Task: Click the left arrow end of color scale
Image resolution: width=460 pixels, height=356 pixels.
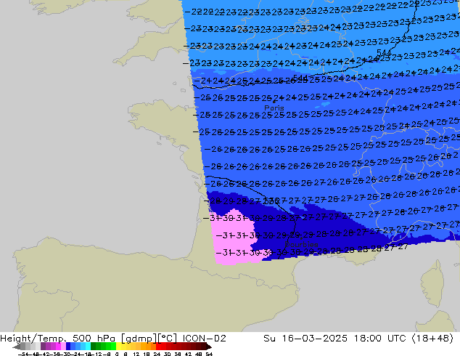Action: click(x=16, y=347)
